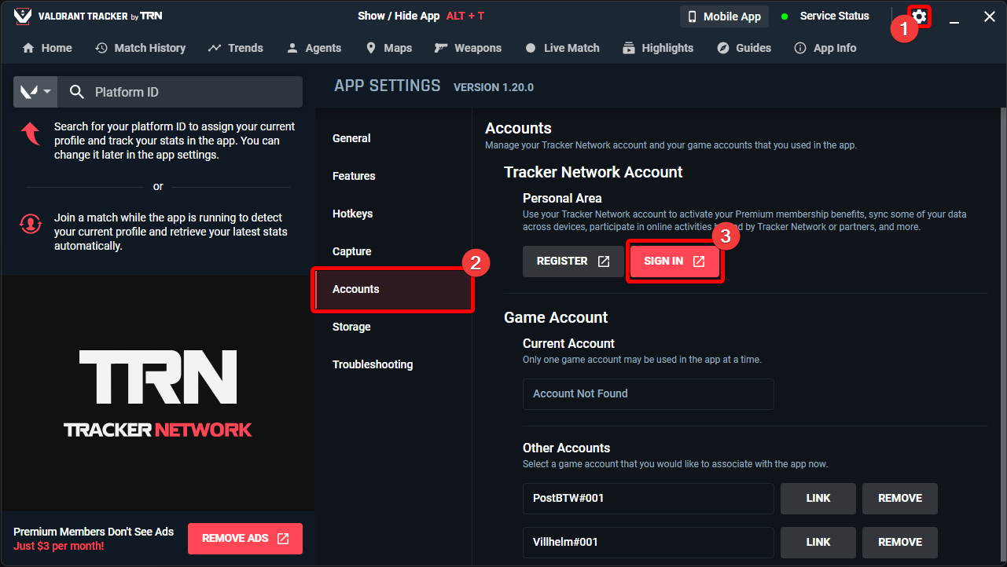Screen dimensions: 1007x567
Task: Open the Trends tab
Action: 236,48
